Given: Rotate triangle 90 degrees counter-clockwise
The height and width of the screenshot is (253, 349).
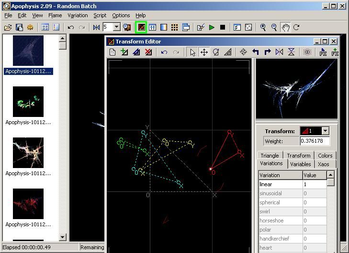Looking at the screenshot, I should coord(256,53).
